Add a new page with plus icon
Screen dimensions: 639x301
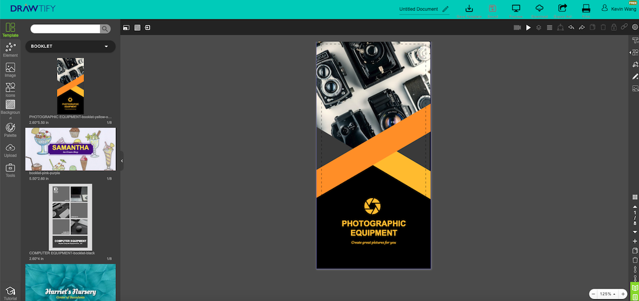[x=634, y=241]
